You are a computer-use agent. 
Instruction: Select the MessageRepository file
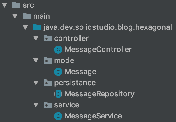click(x=99, y=94)
